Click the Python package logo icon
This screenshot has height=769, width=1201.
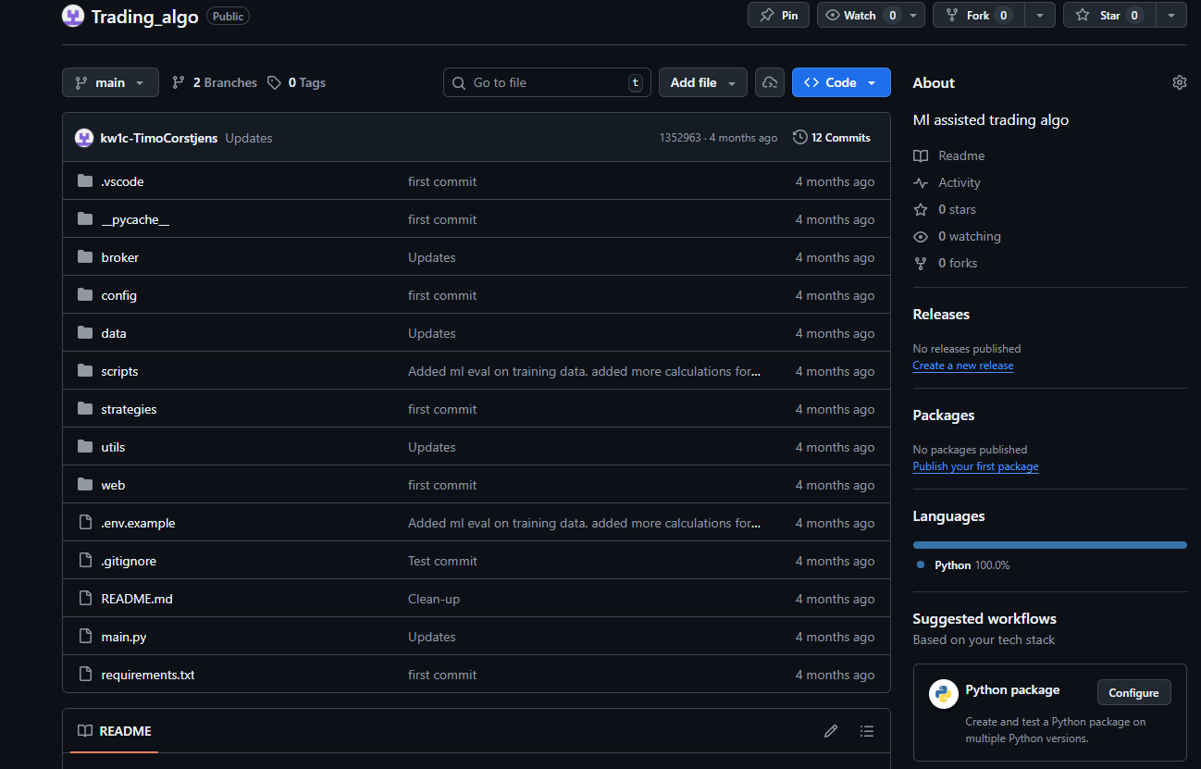click(943, 693)
